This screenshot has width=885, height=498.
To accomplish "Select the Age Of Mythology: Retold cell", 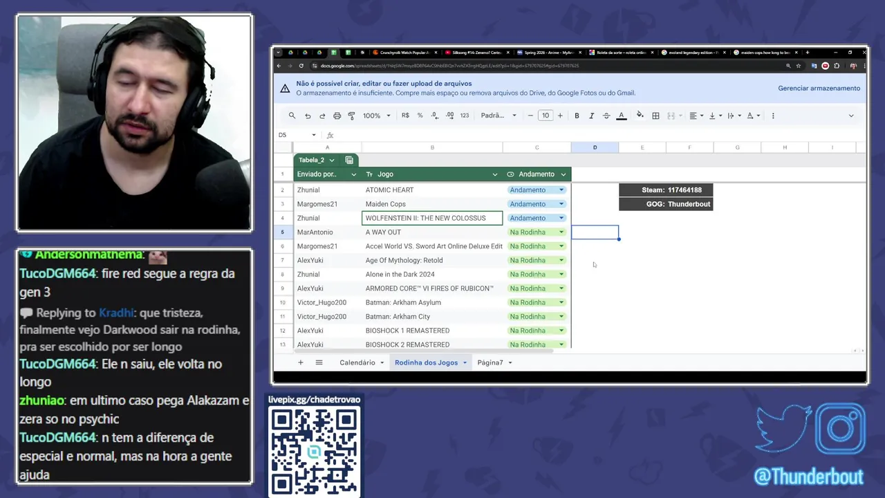I will [x=432, y=260].
